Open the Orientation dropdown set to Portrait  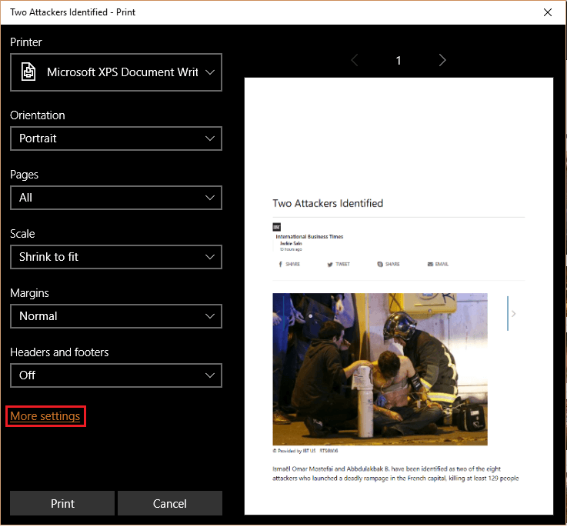click(116, 138)
